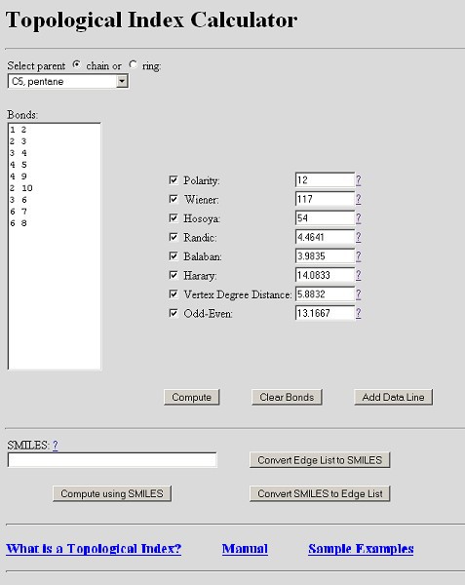The width and height of the screenshot is (465, 585).
Task: Click the Add Data Line button
Action: click(x=394, y=397)
